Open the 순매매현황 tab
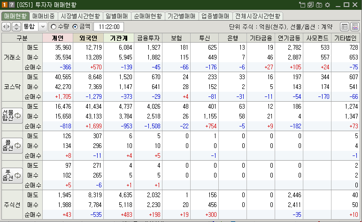 148,16
